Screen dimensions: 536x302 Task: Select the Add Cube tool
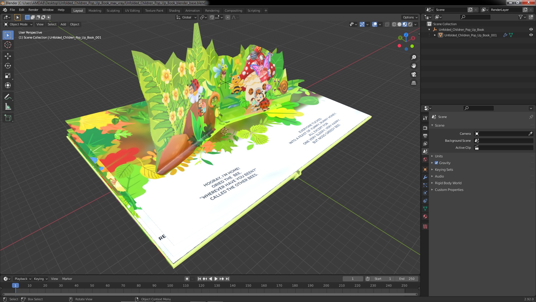click(8, 118)
